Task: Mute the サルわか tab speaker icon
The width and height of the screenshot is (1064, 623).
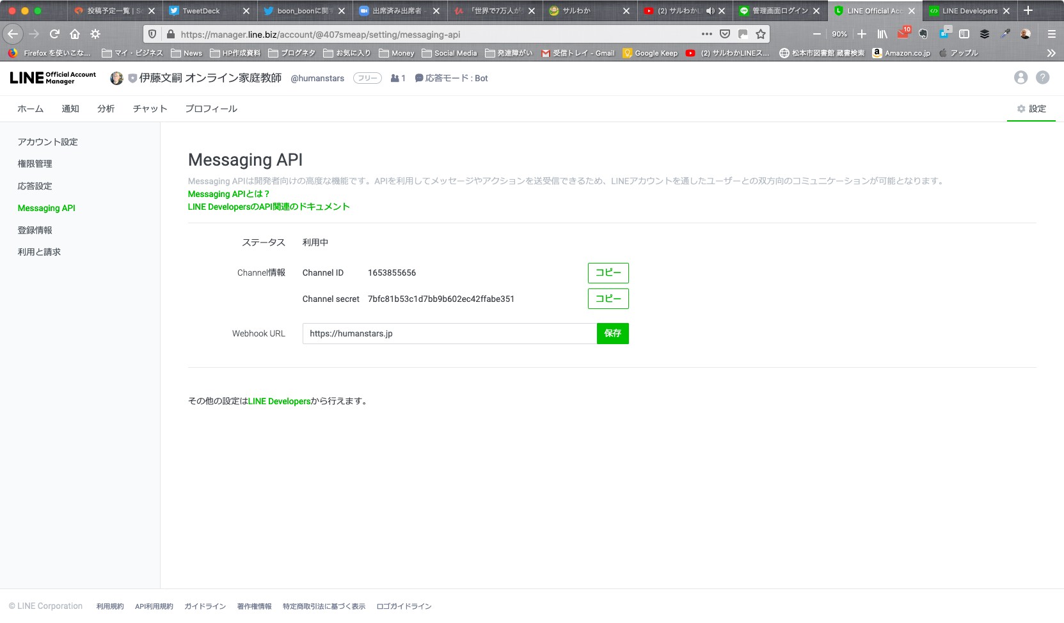Action: pos(710,11)
